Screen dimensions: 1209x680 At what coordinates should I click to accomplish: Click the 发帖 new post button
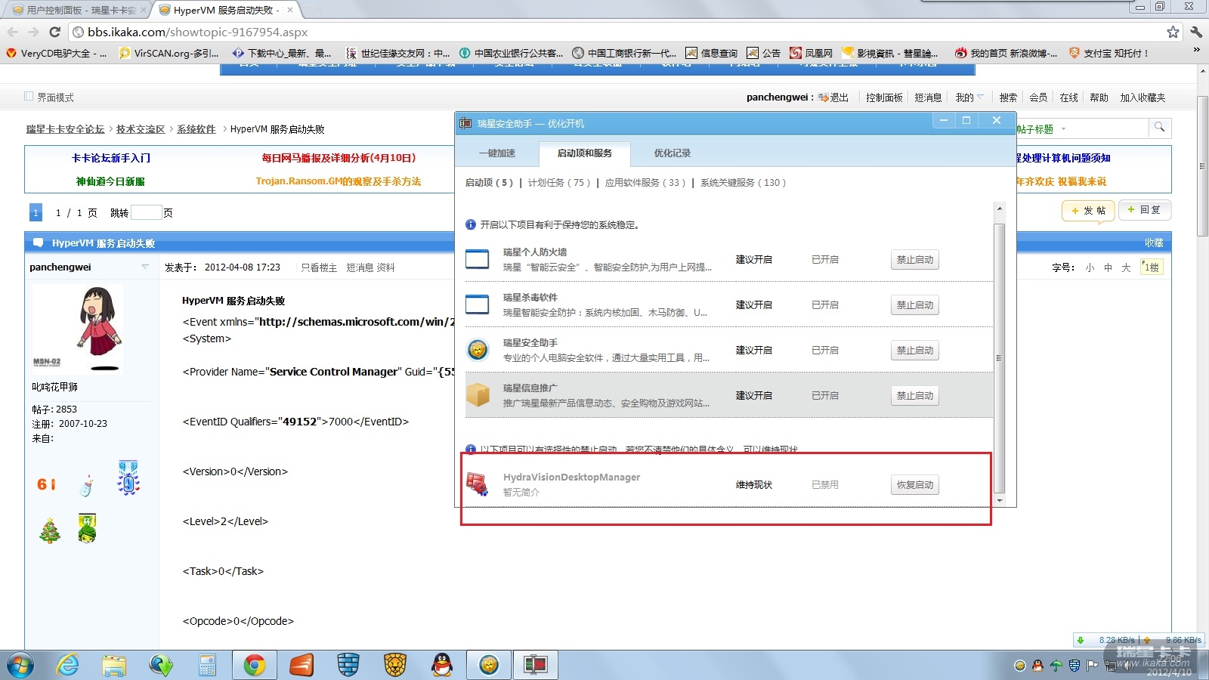pos(1088,211)
